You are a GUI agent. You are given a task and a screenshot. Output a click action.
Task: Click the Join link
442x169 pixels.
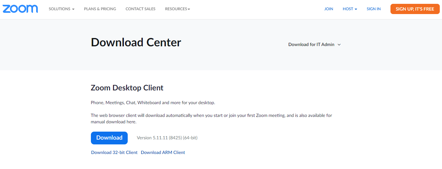[329, 9]
